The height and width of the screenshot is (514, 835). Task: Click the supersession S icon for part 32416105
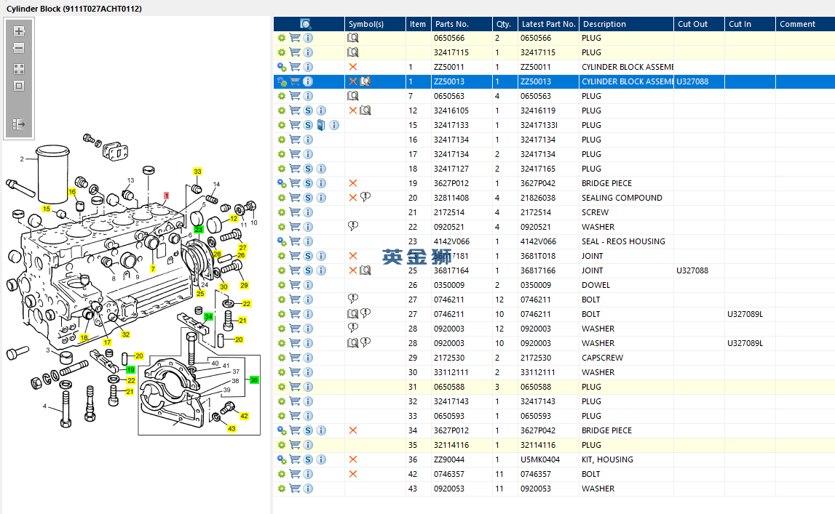pos(308,111)
